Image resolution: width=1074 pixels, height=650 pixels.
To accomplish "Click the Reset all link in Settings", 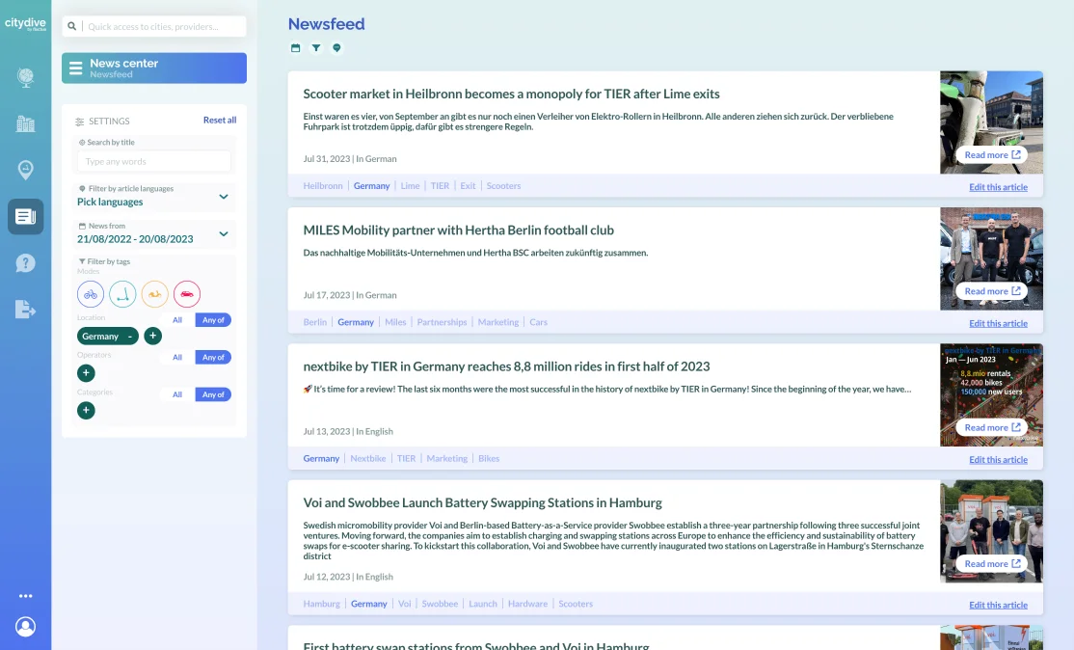I will point(222,121).
